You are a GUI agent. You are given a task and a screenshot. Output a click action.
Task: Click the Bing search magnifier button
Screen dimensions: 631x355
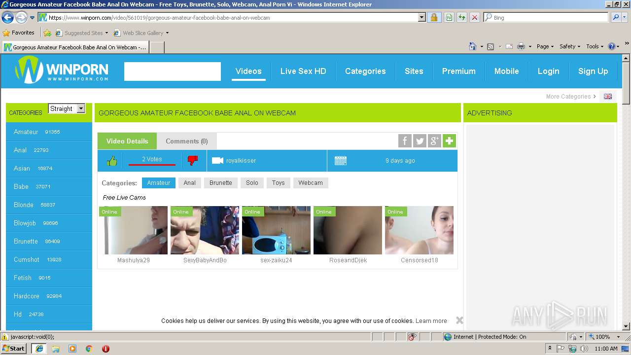pos(616,17)
